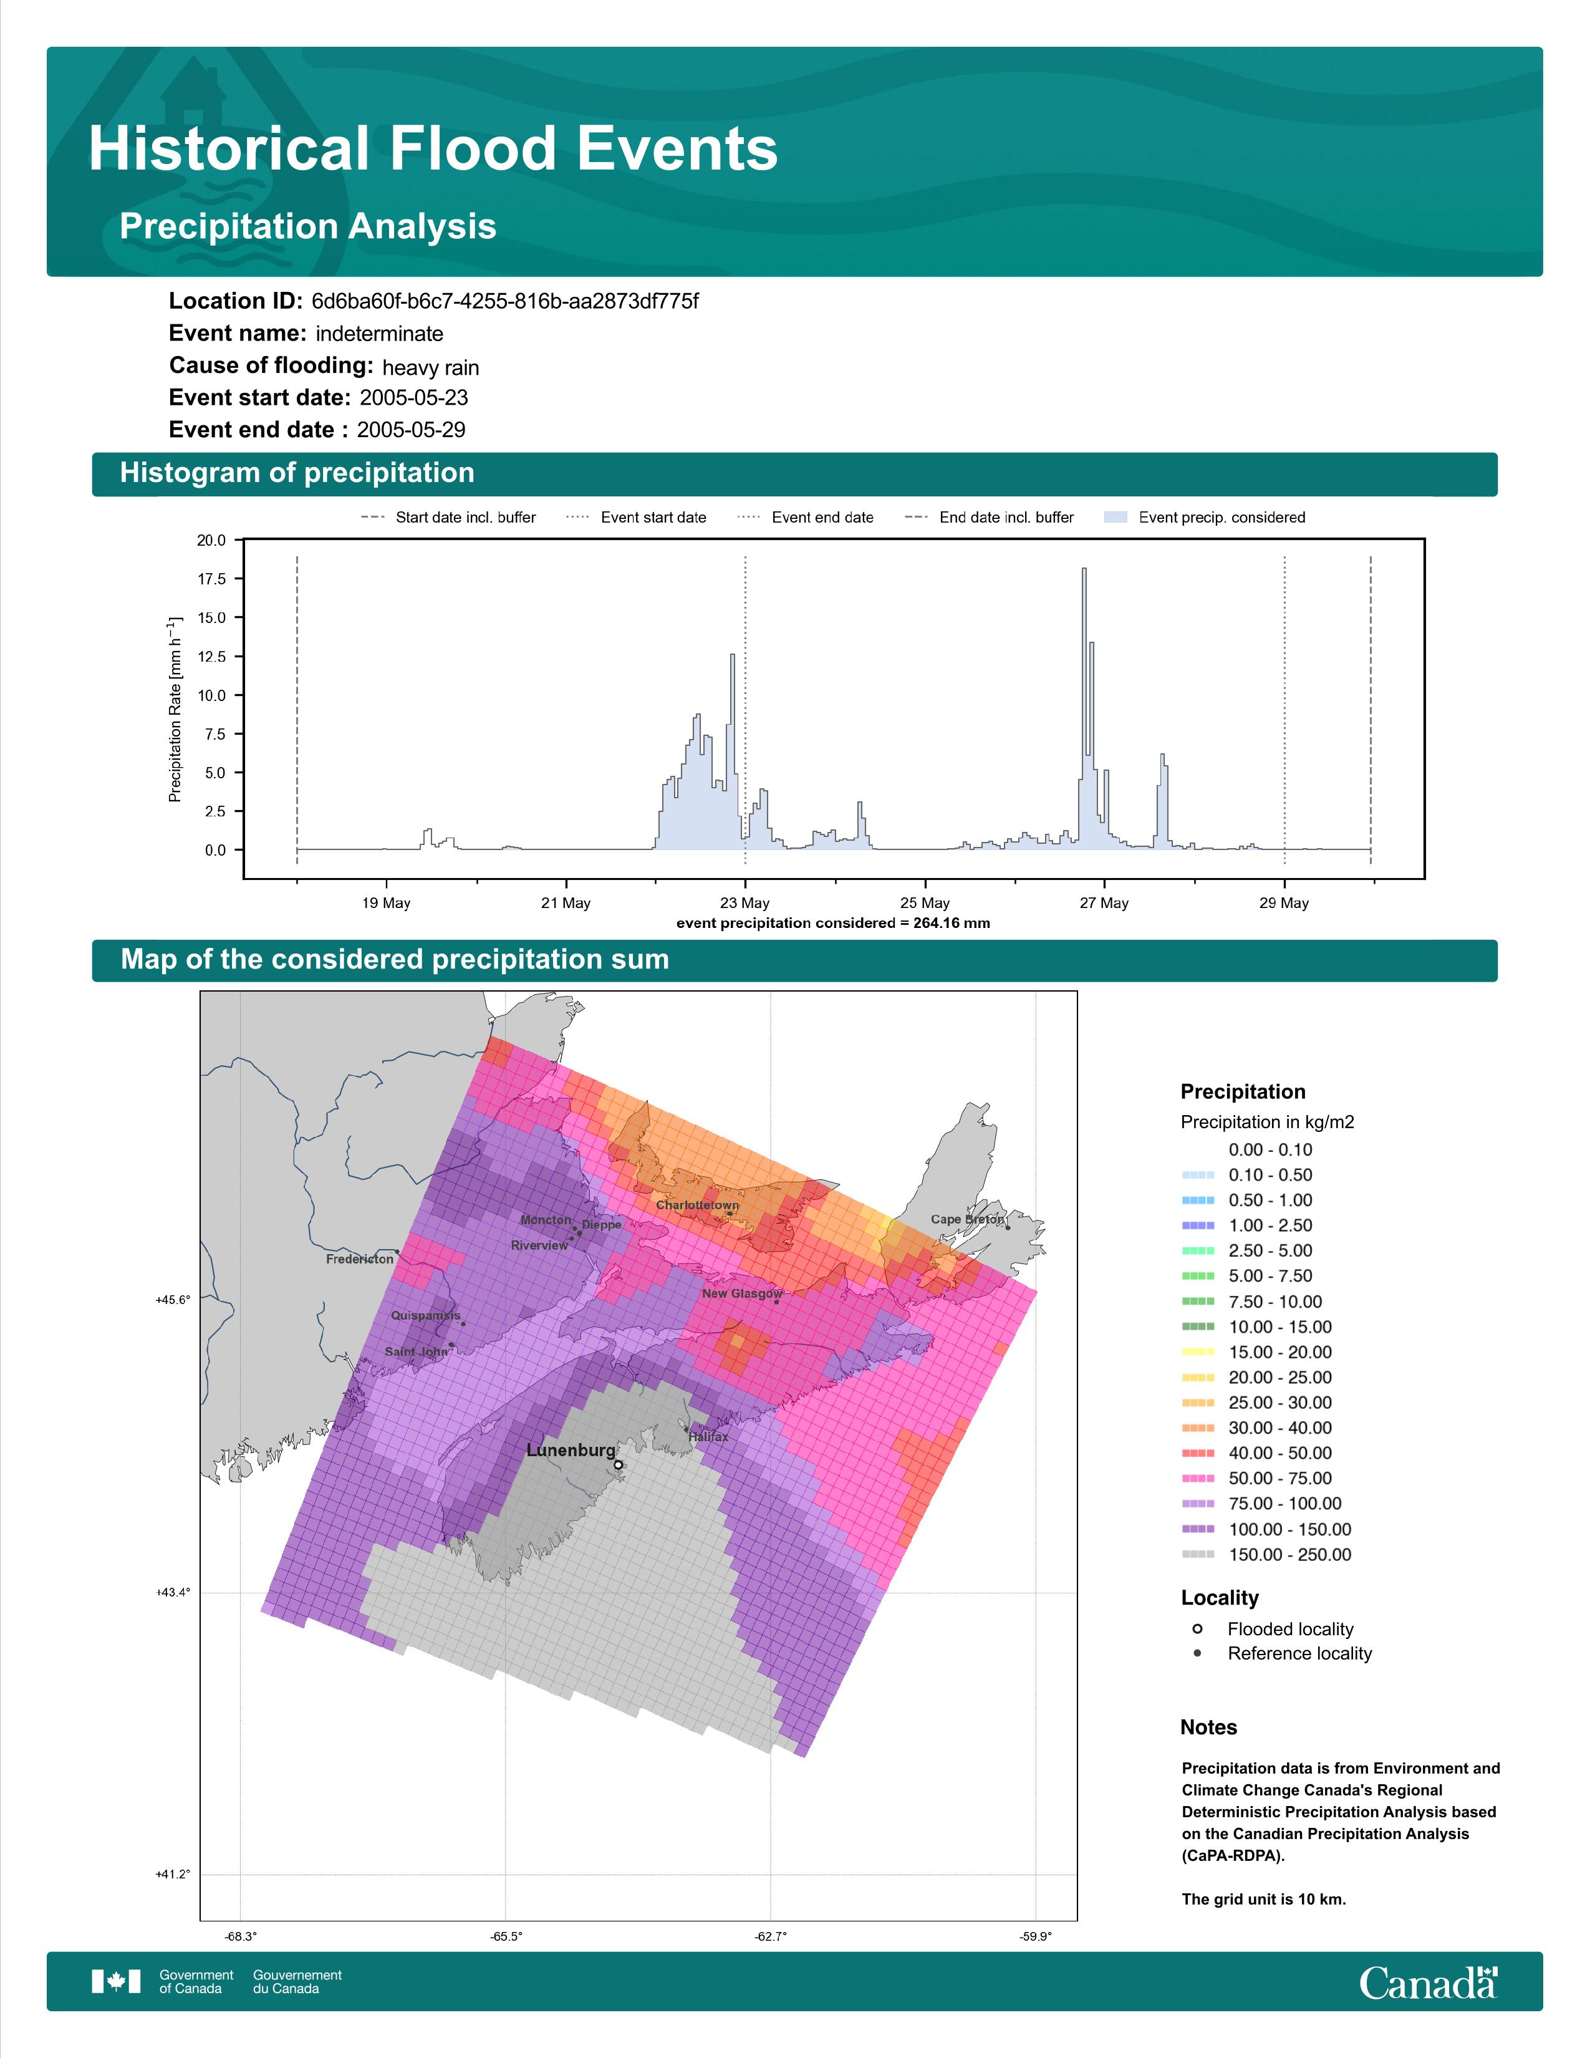Click the Event precip. considered legend patch
The image size is (1590, 2058).
[x=1115, y=518]
